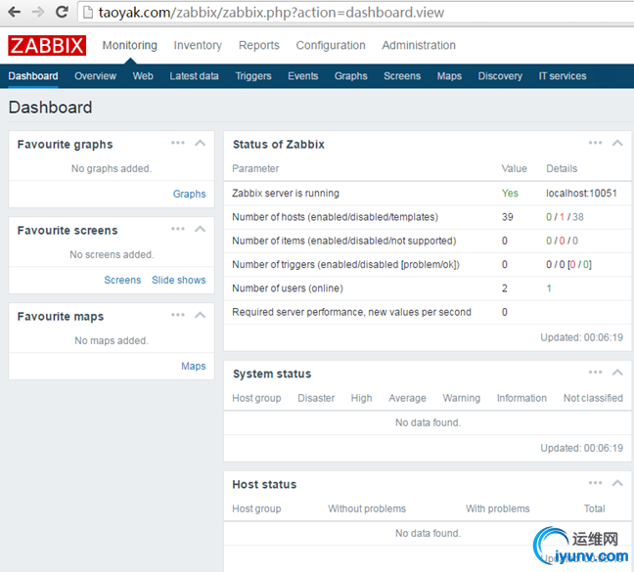Click 'Number of hosts (enabled/disabled/templates)' text
Image resolution: width=634 pixels, height=572 pixels.
tap(336, 217)
